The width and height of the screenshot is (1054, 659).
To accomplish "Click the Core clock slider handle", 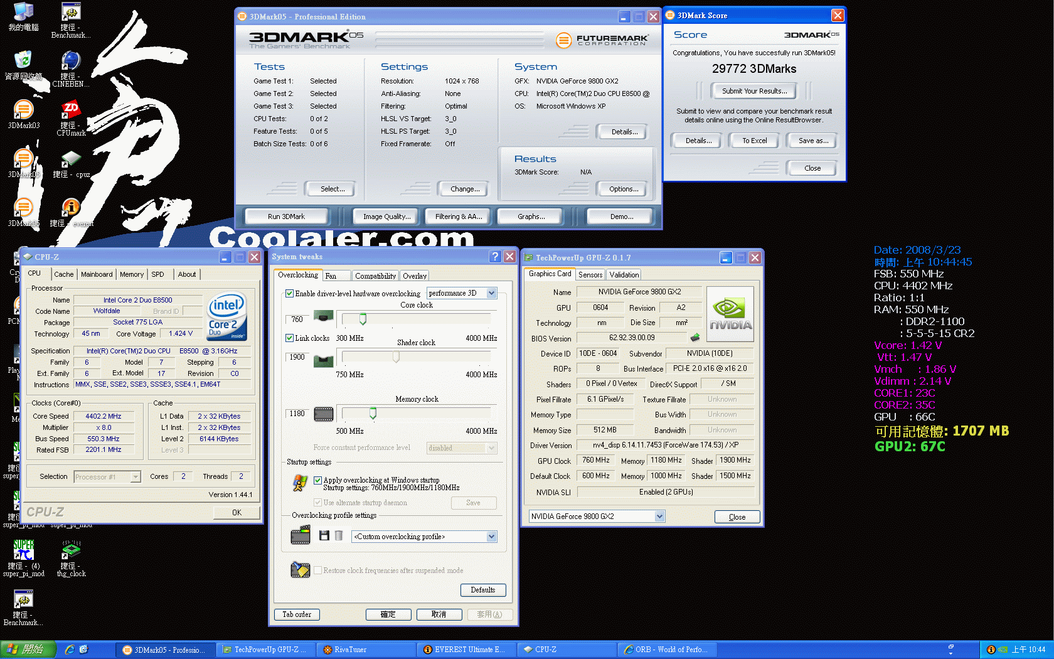I will [363, 319].
